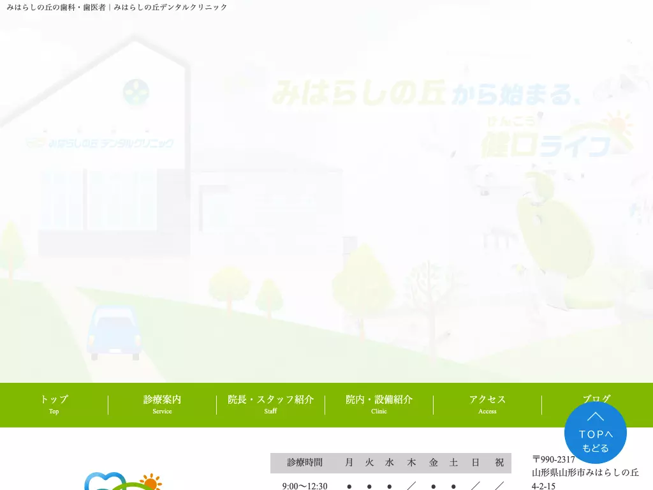Open the トップ Top navigation item

[x=54, y=405]
